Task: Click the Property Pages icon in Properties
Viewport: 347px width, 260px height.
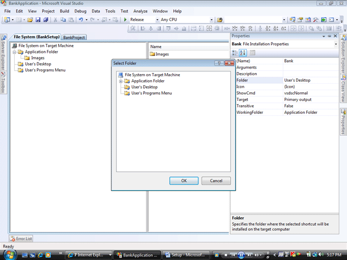Action: [x=252, y=53]
